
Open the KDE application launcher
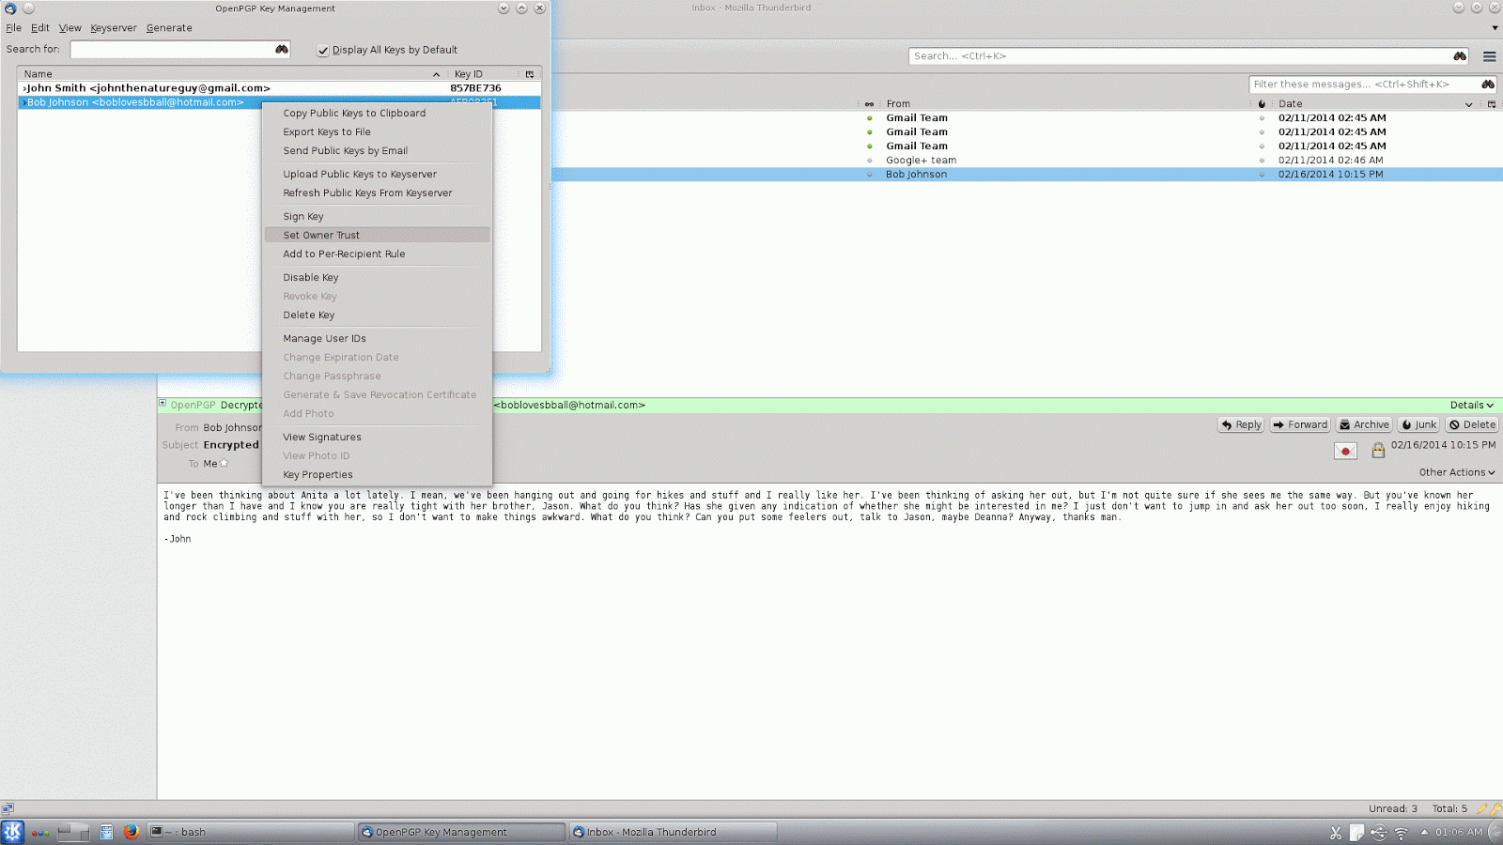[12, 832]
